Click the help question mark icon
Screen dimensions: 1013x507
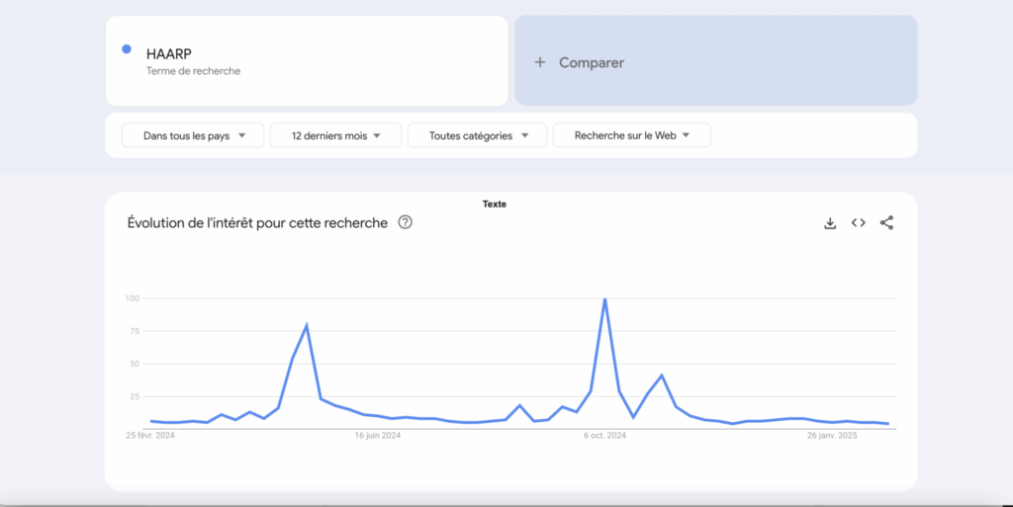click(x=405, y=222)
